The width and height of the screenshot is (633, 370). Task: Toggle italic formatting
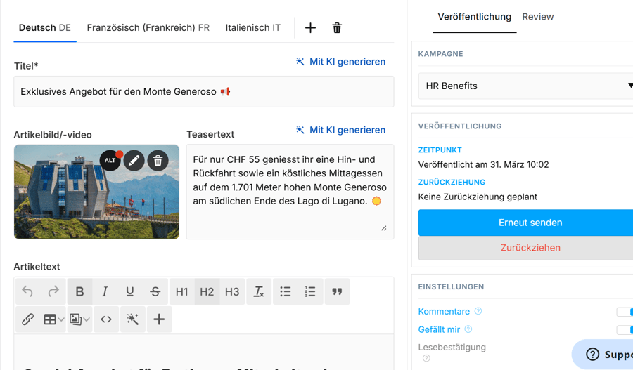click(105, 291)
